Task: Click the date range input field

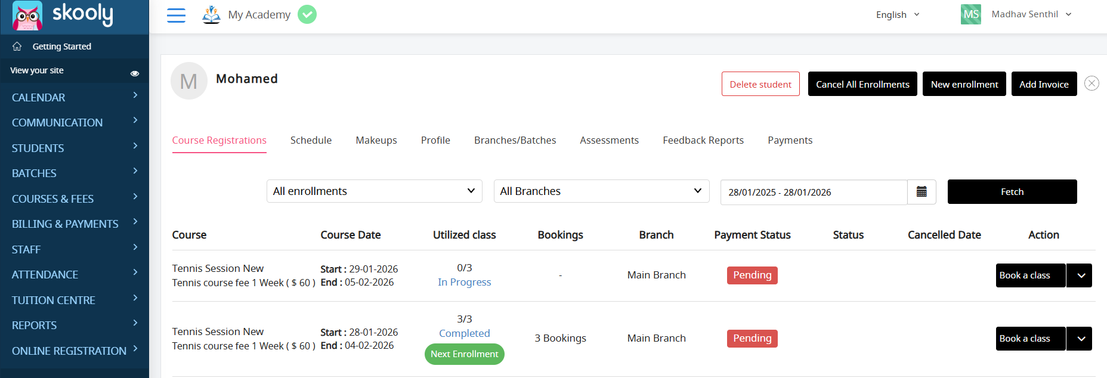Action: click(813, 193)
